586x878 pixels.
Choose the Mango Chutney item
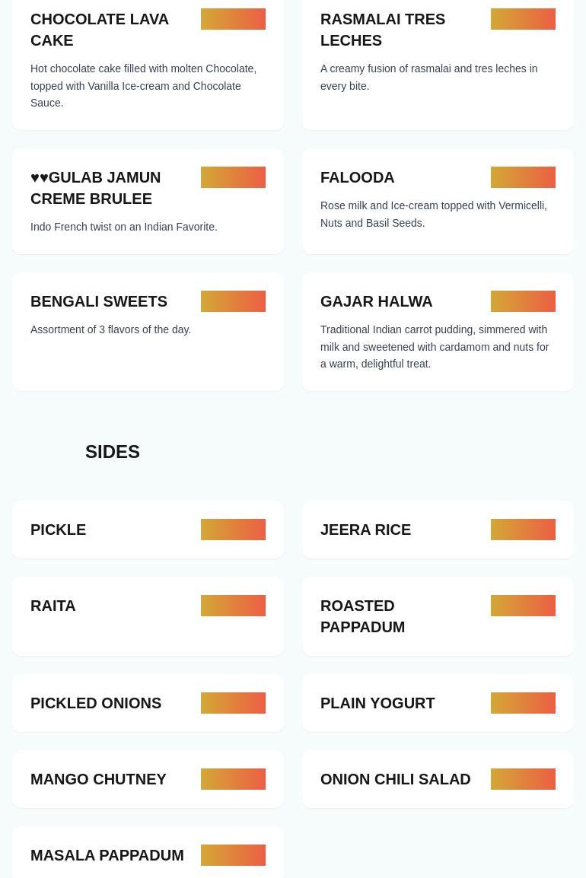click(148, 779)
